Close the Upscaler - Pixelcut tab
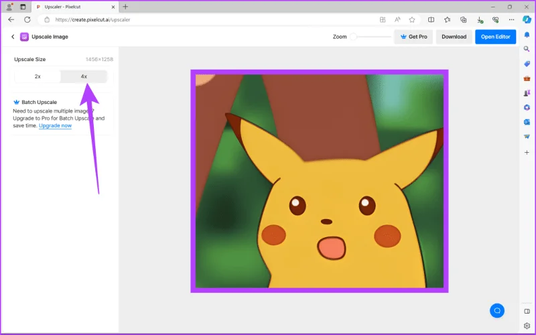Image resolution: width=536 pixels, height=335 pixels. pos(113,7)
